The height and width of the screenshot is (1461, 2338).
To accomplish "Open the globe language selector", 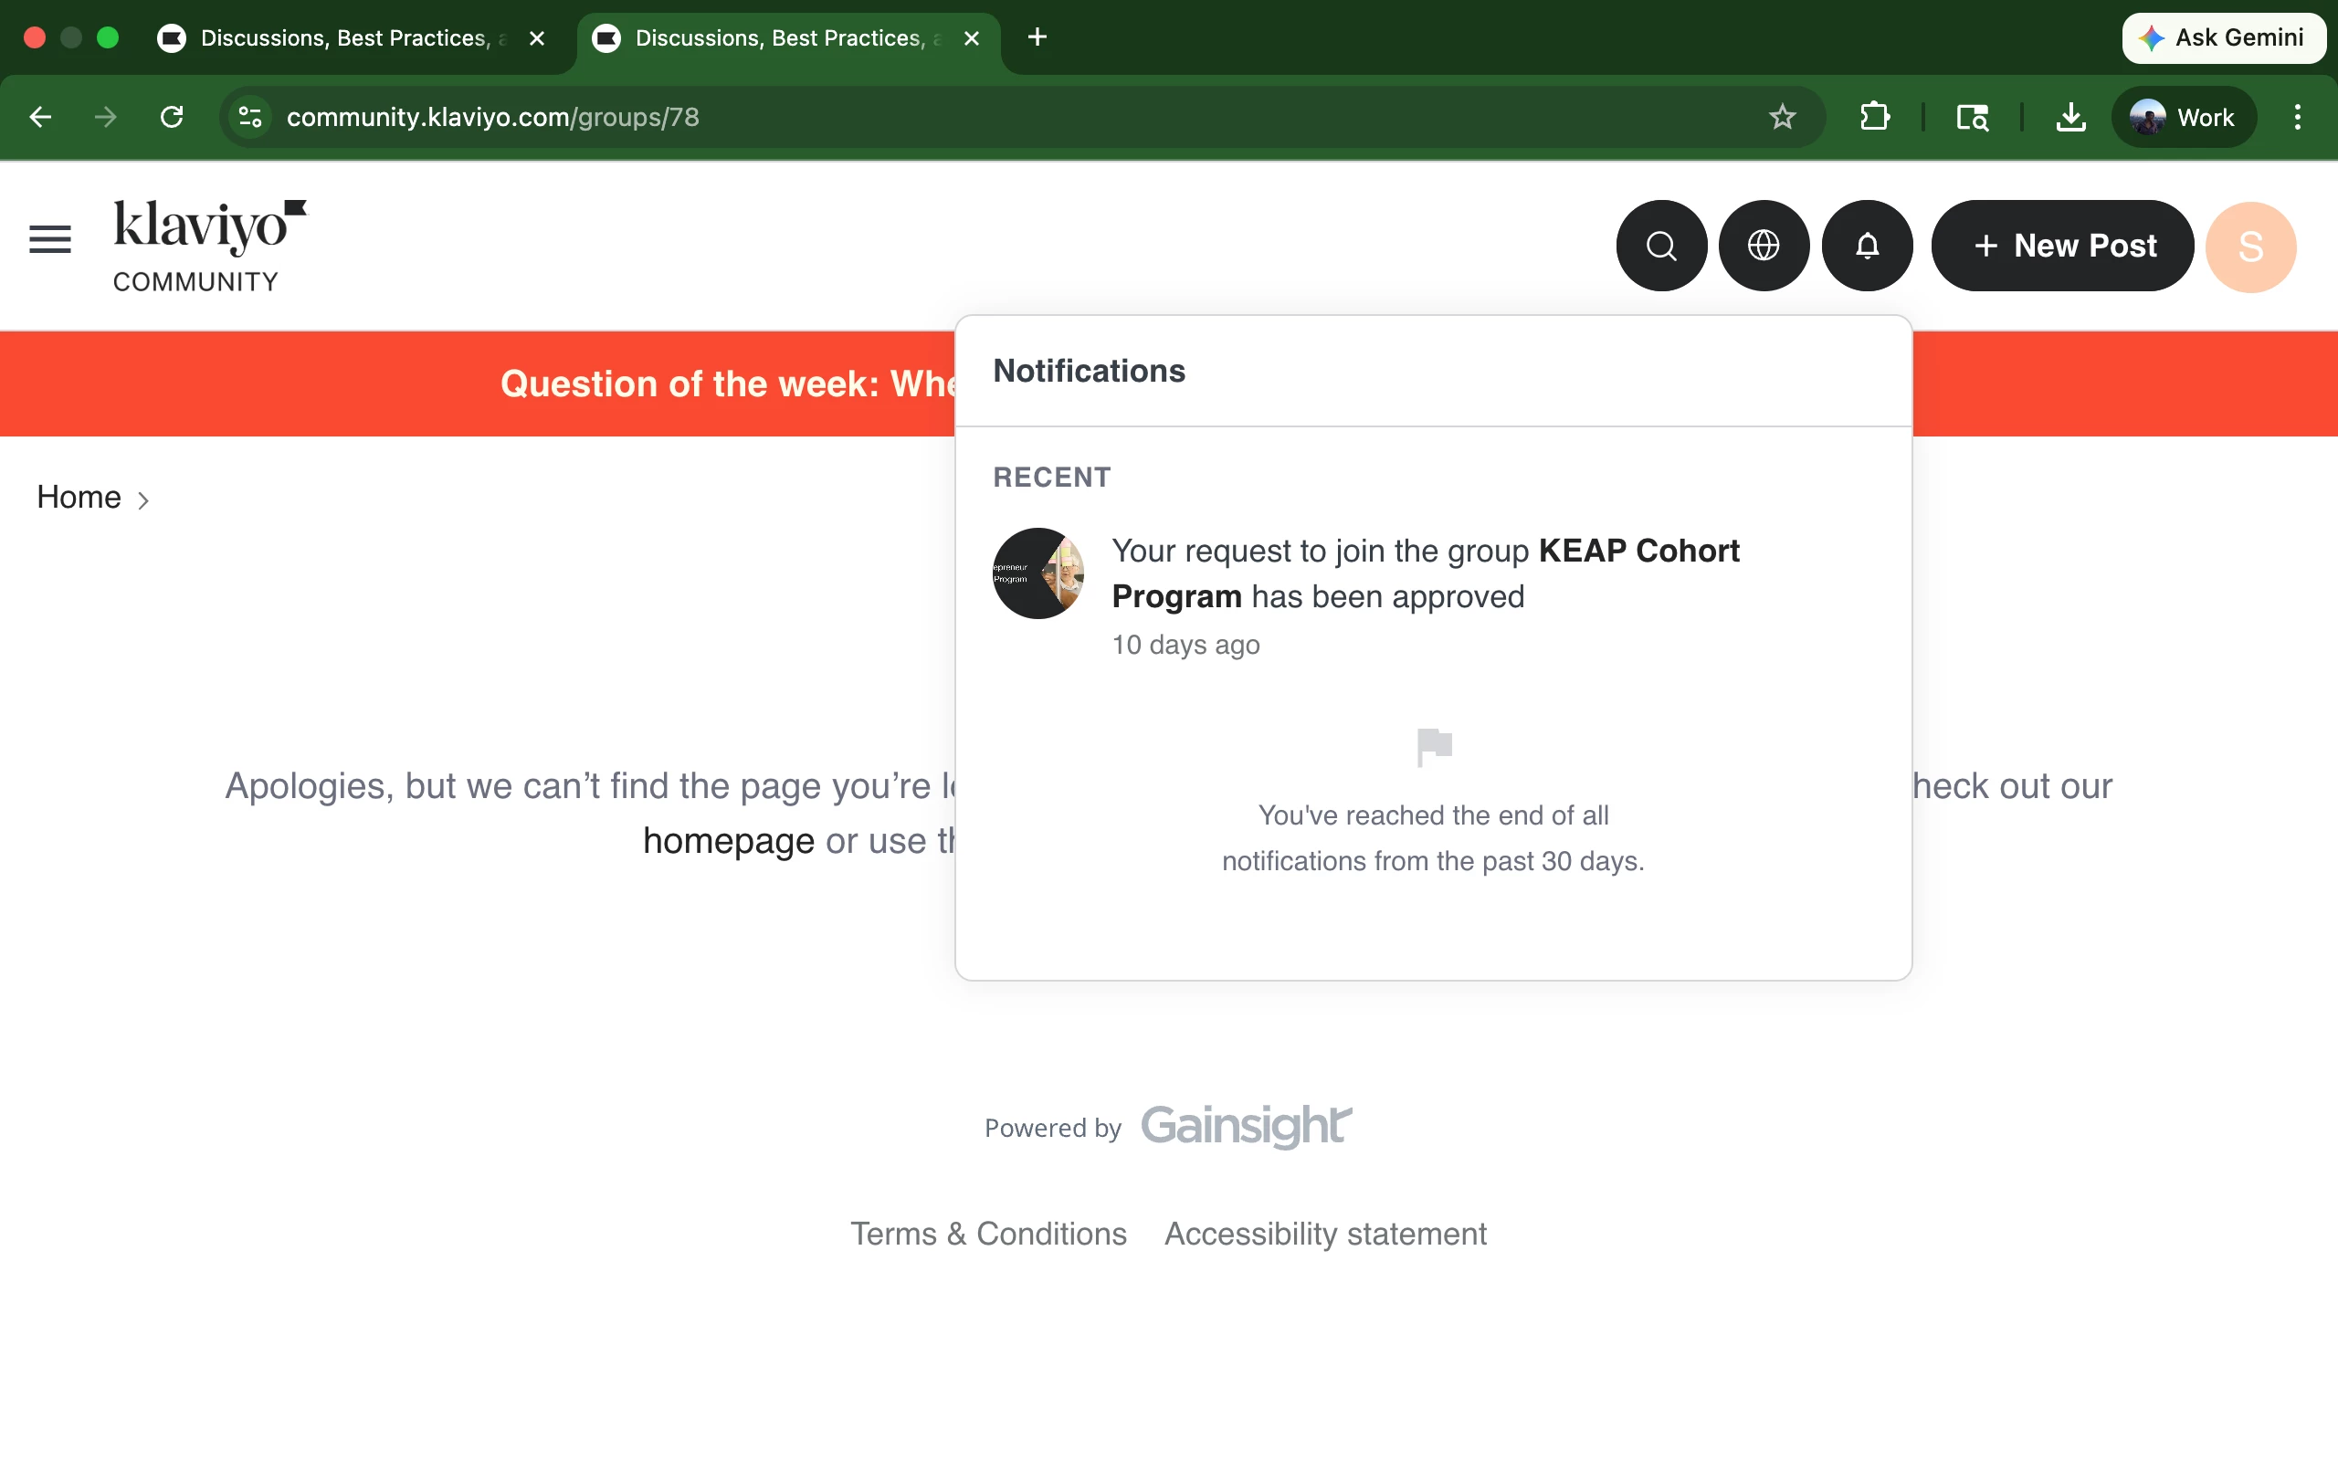I will pos(1764,246).
